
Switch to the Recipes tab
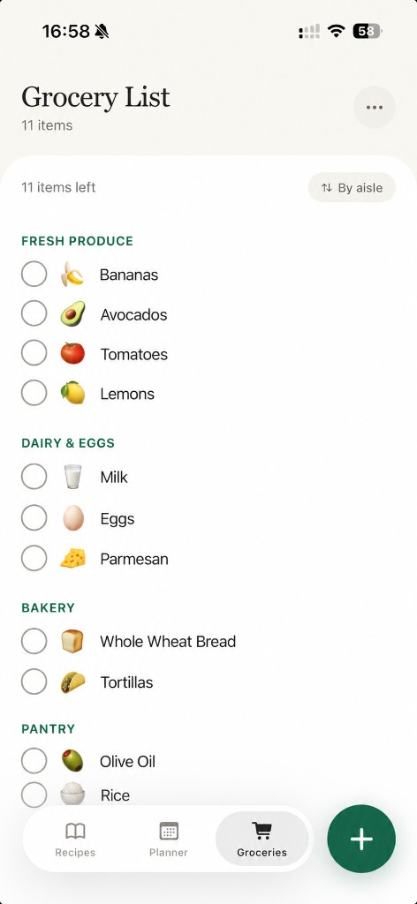coord(75,839)
